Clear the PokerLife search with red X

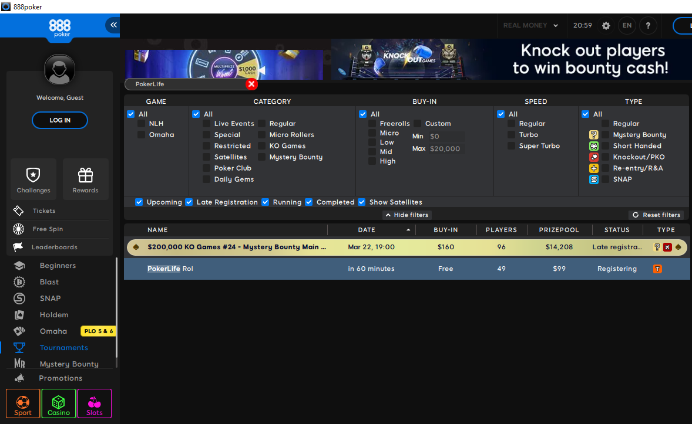pyautogui.click(x=251, y=84)
